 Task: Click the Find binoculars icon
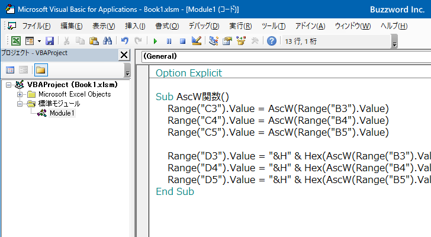click(x=107, y=41)
